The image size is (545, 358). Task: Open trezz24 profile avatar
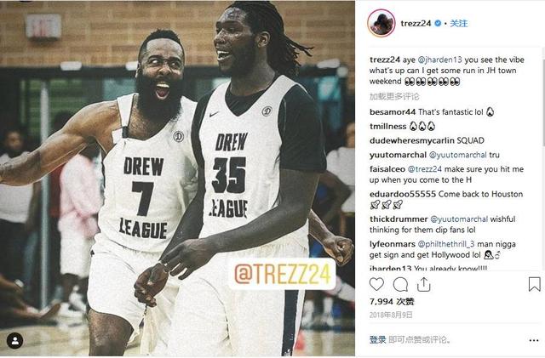coord(381,23)
